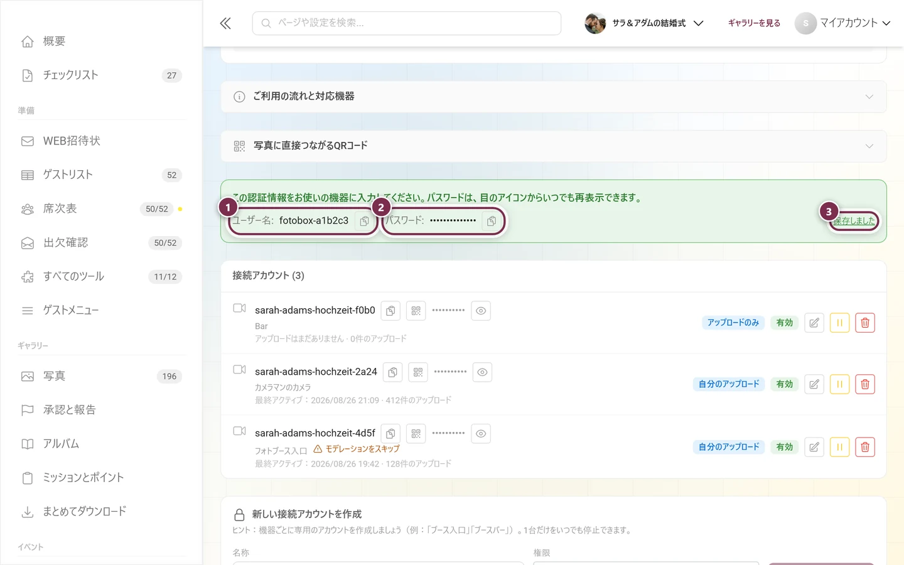This screenshot has width=904, height=565.
Task: Copy sarah-adams-hochzeit-2a24 username
Action: point(392,372)
